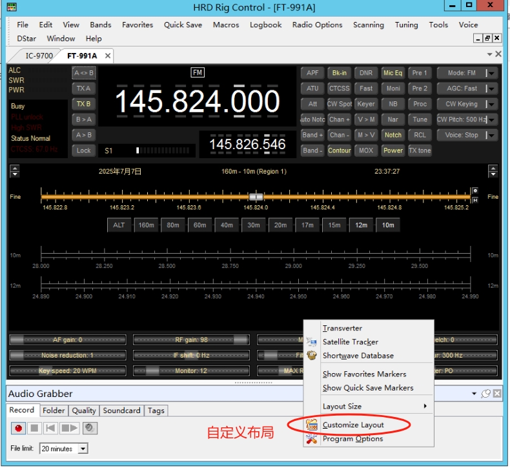Click the left tuning display stepper arrows

[15, 171]
